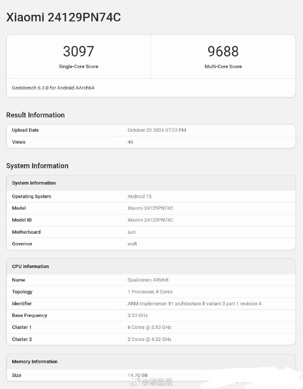Select the 1 Processor, 8 Cores value
This screenshot has width=303, height=389.
tap(150, 292)
